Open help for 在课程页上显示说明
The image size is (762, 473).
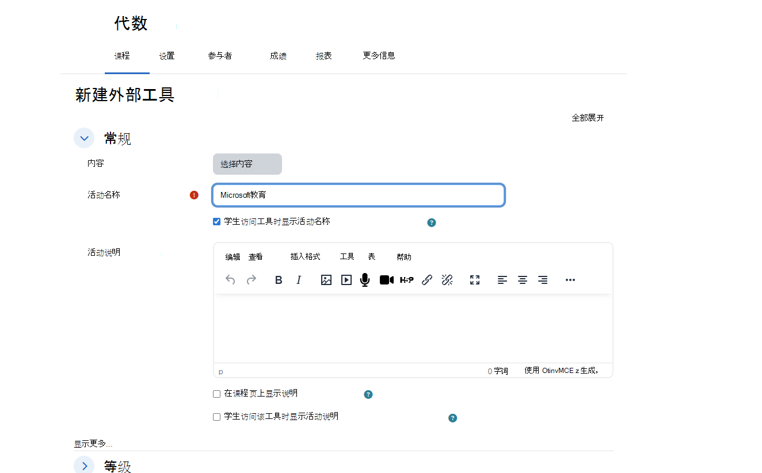368,394
